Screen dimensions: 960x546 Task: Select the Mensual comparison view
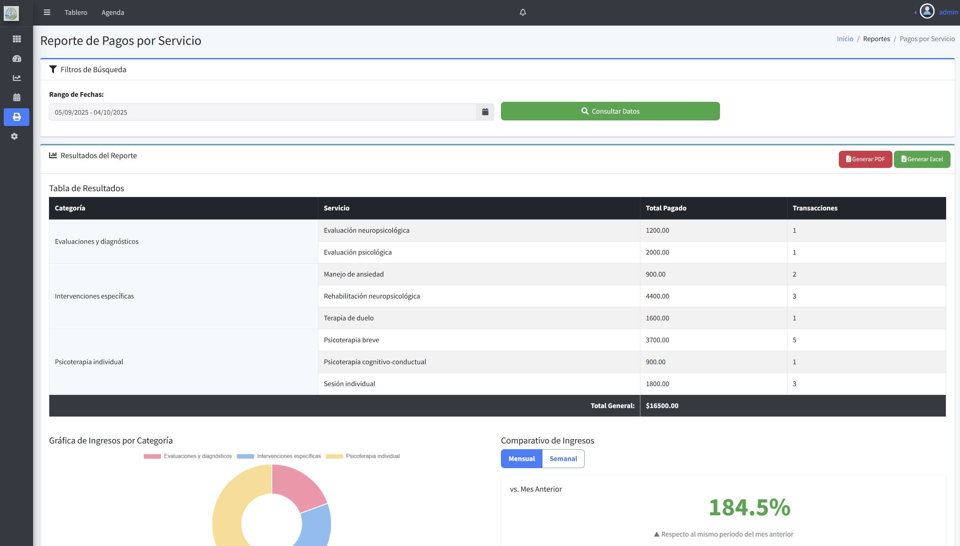pyautogui.click(x=521, y=459)
